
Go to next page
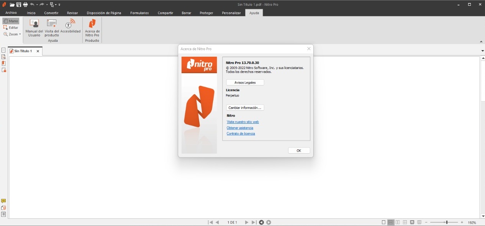point(247,222)
